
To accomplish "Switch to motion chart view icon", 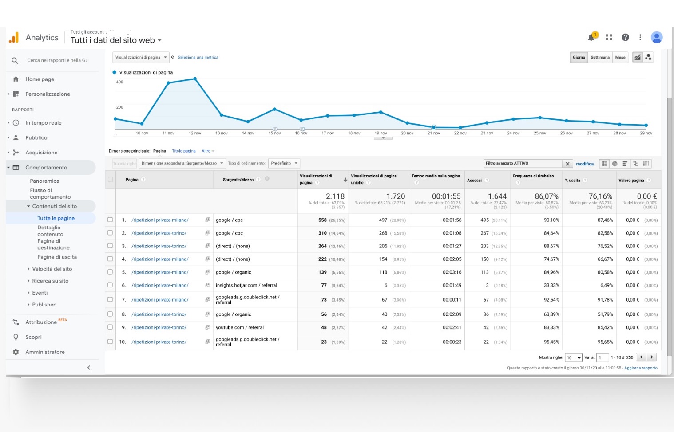I will [x=648, y=57].
